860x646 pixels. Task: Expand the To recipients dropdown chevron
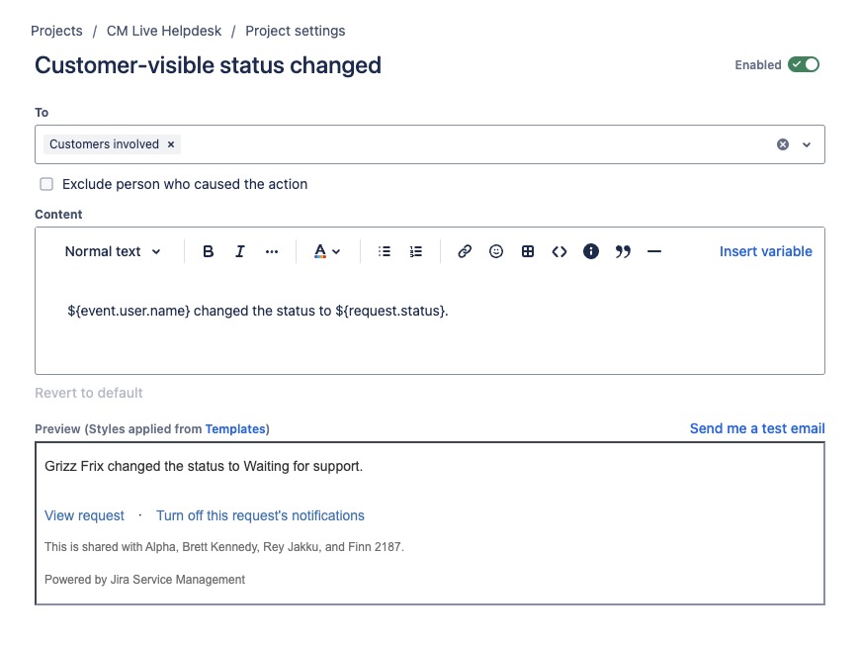807,144
